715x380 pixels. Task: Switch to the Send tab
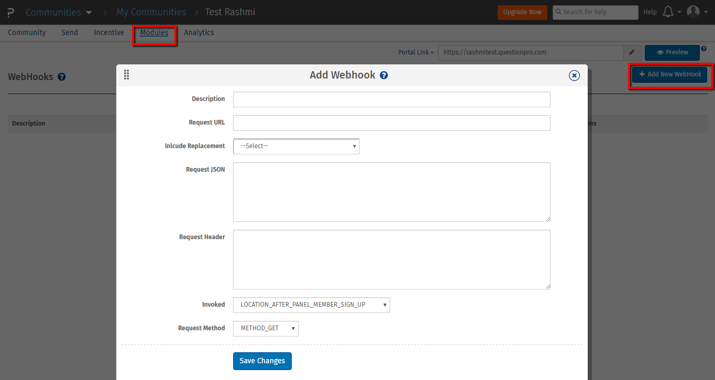70,32
